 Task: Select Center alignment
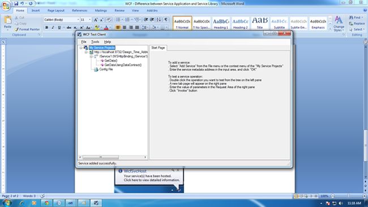125,27
